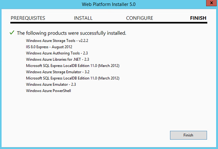Select Windows Azure PowerShell entry

pyautogui.click(x=48, y=91)
